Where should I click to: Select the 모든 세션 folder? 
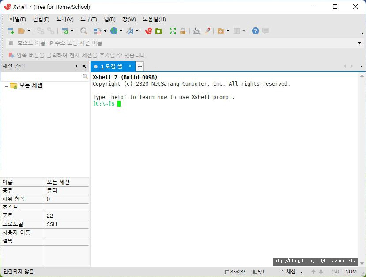[x=30, y=85]
